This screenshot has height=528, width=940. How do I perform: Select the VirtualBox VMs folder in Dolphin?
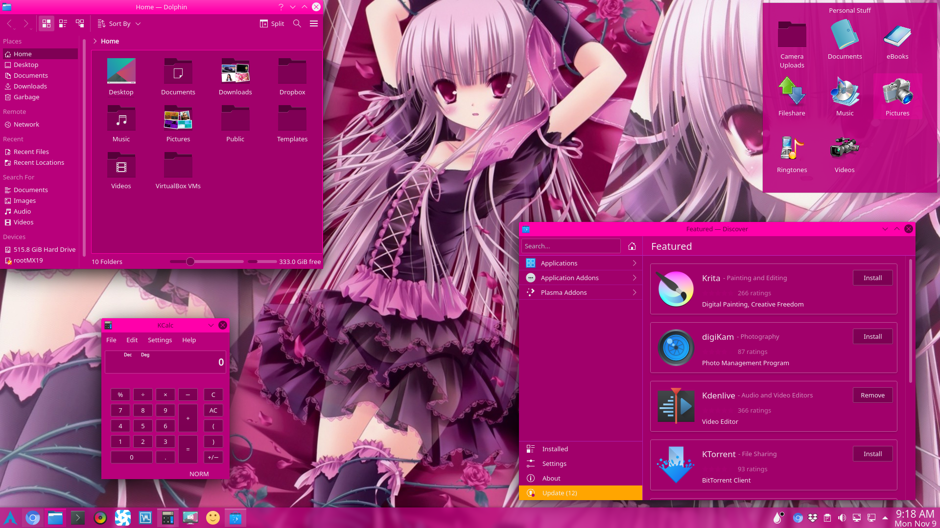pyautogui.click(x=178, y=171)
